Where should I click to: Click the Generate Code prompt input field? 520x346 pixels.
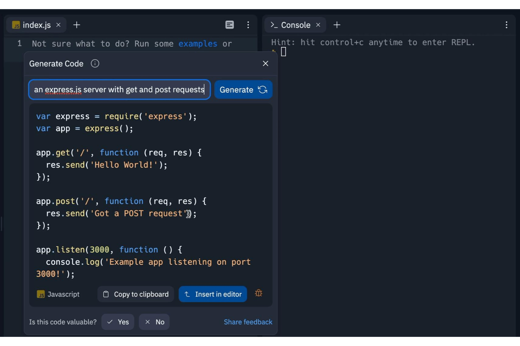tap(119, 90)
